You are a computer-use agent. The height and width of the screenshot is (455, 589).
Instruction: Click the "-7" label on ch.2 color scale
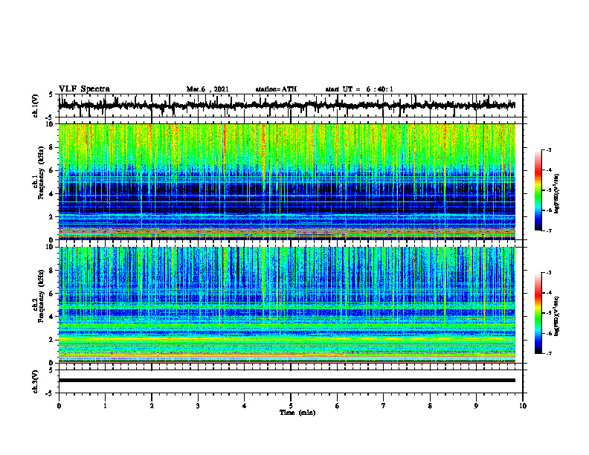tap(548, 353)
